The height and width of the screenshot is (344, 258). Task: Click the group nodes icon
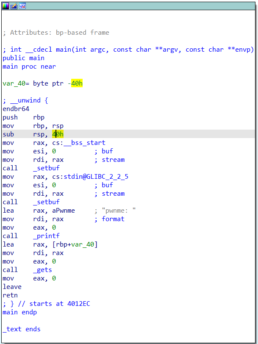coord(22,6)
